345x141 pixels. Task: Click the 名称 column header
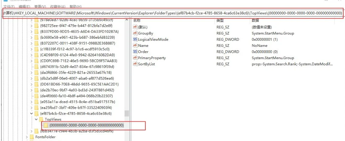tap(137, 20)
